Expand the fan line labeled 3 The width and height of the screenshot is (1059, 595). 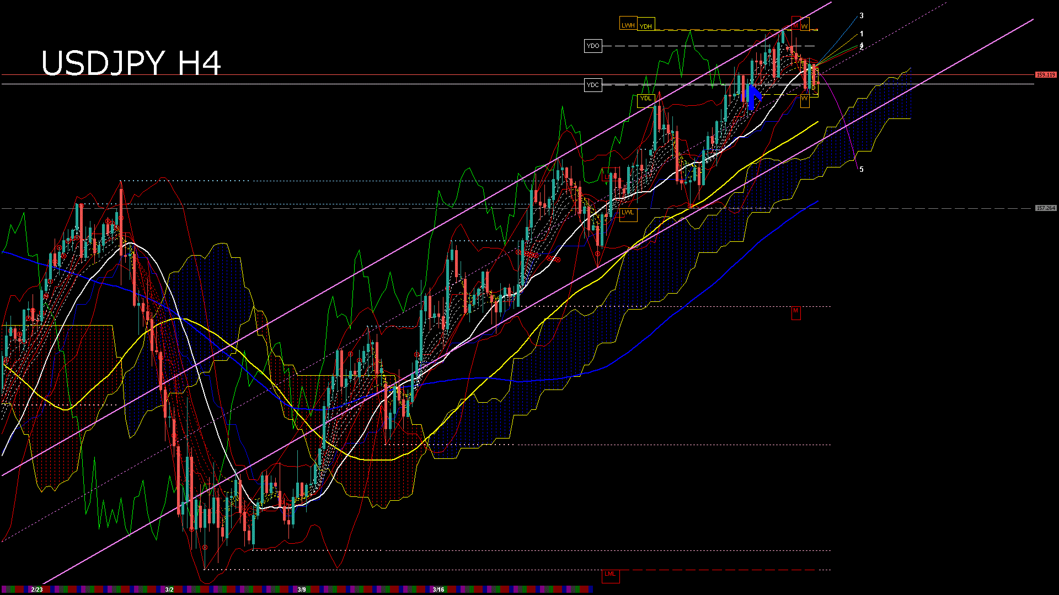tap(861, 15)
